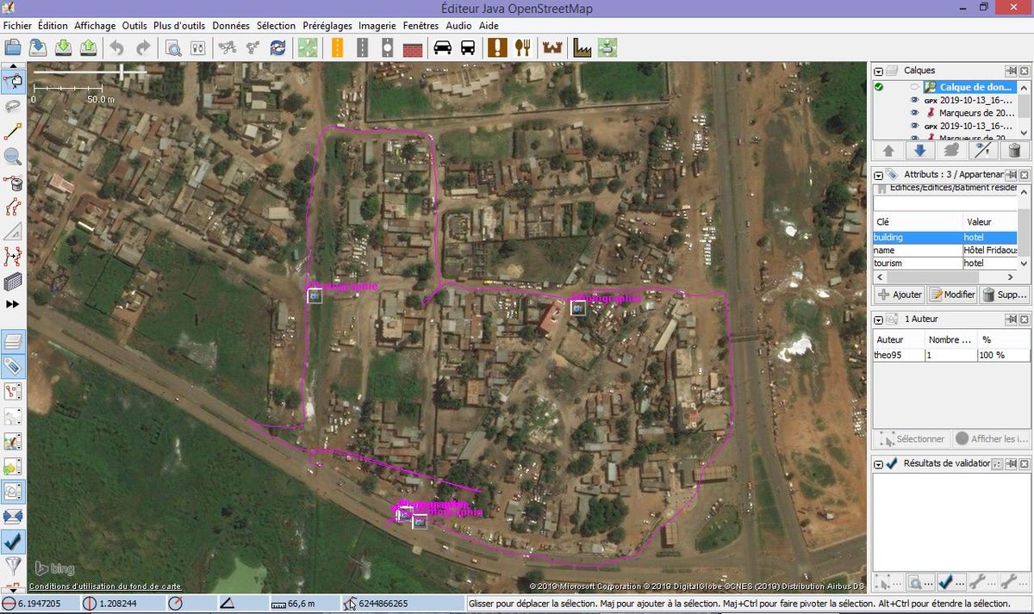This screenshot has height=614, width=1034.
Task: Open the Imagerie menu
Action: [x=377, y=26]
